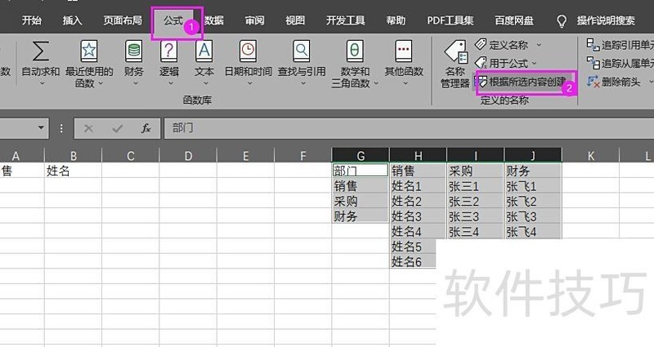Select cell 张三4
This screenshot has width=654, height=347.
point(475,232)
